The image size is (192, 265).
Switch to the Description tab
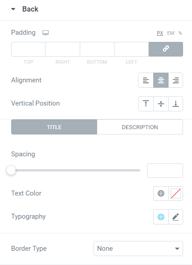(140, 127)
